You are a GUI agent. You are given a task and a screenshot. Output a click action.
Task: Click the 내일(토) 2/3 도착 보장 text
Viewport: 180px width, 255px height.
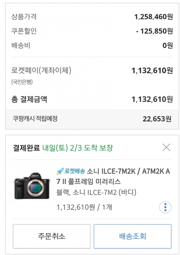[78, 148]
